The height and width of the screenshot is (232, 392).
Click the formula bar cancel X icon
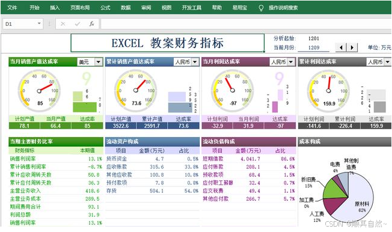[63, 24]
